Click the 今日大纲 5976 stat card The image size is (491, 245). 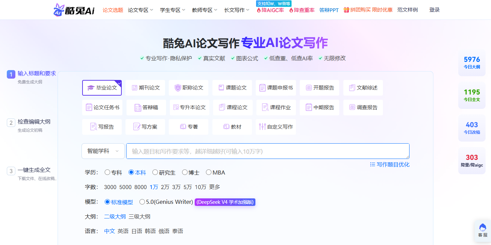pos(472,63)
